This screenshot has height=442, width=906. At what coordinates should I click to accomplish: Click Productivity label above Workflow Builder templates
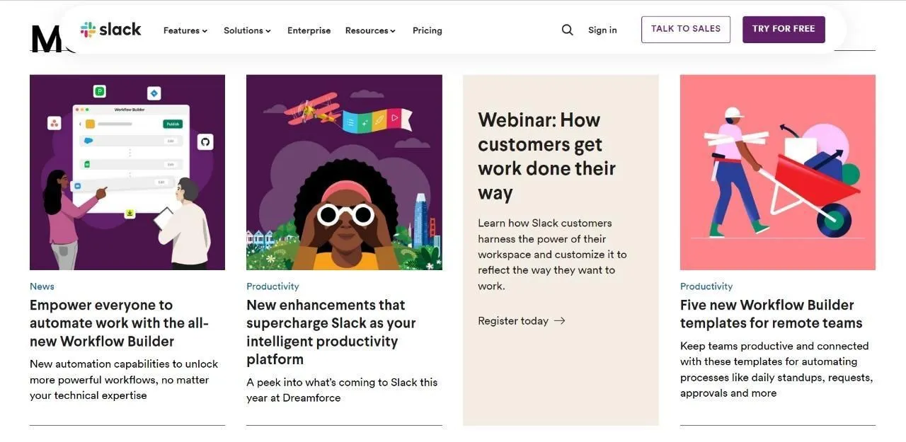[706, 286]
